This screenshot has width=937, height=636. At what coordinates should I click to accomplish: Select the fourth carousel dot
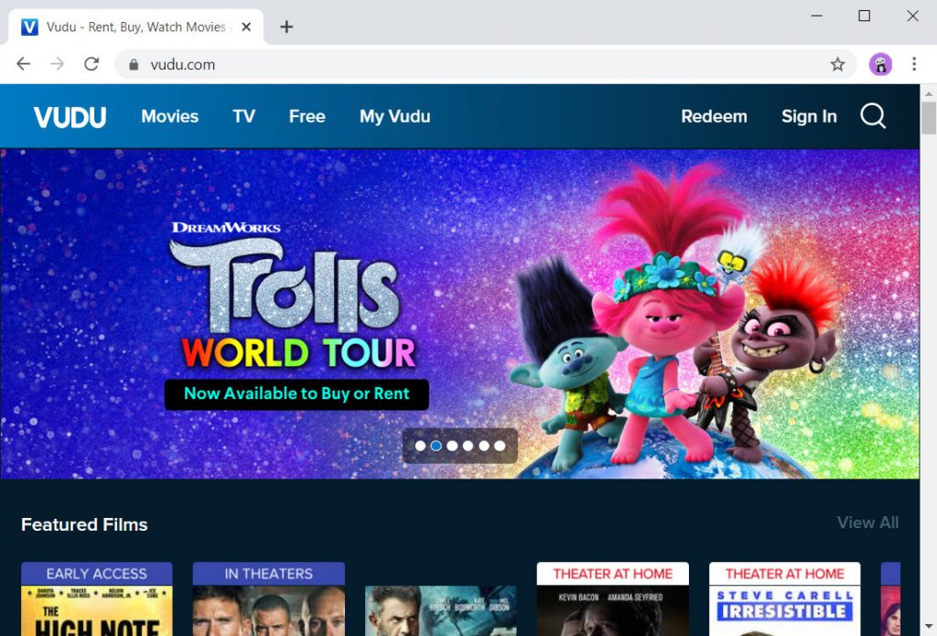pyautogui.click(x=468, y=446)
